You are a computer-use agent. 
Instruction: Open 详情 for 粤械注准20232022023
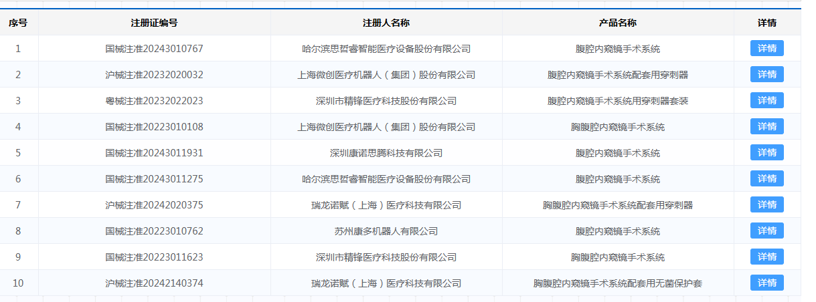click(766, 100)
